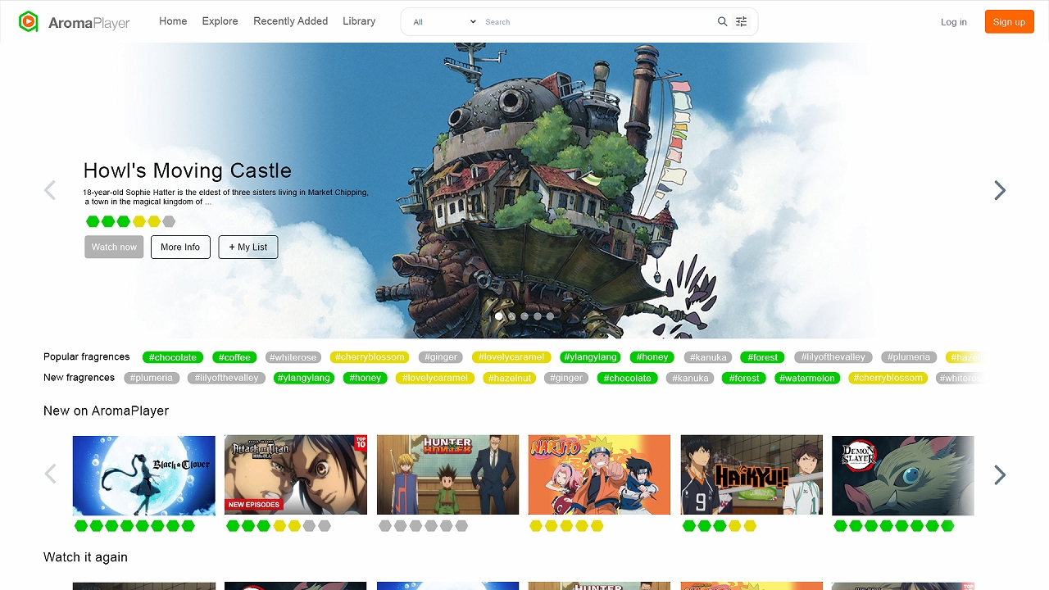Show next items in New on AromaPlayer
The image size is (1049, 590).
pyautogui.click(x=1000, y=474)
